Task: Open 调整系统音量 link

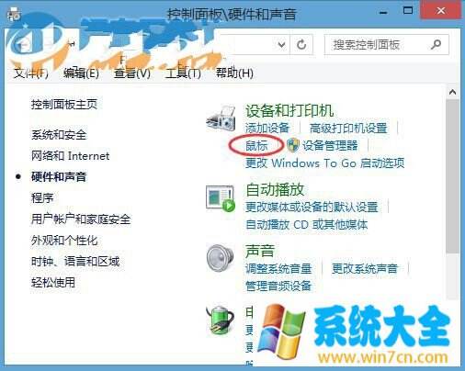Action: (278, 269)
